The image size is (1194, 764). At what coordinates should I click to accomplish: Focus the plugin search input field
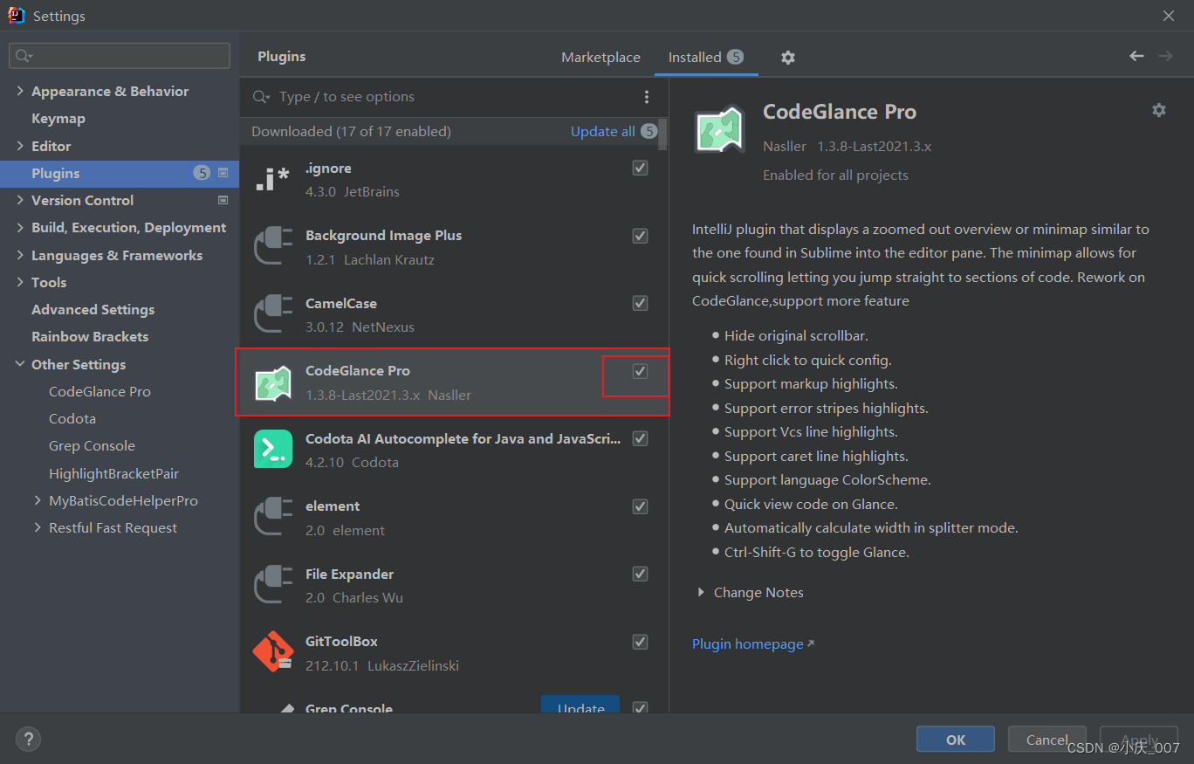tap(454, 97)
